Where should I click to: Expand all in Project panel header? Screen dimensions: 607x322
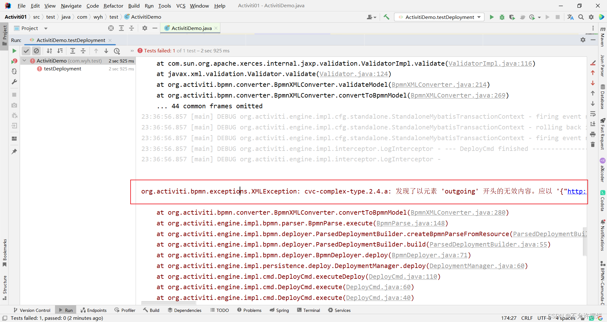pos(121,28)
